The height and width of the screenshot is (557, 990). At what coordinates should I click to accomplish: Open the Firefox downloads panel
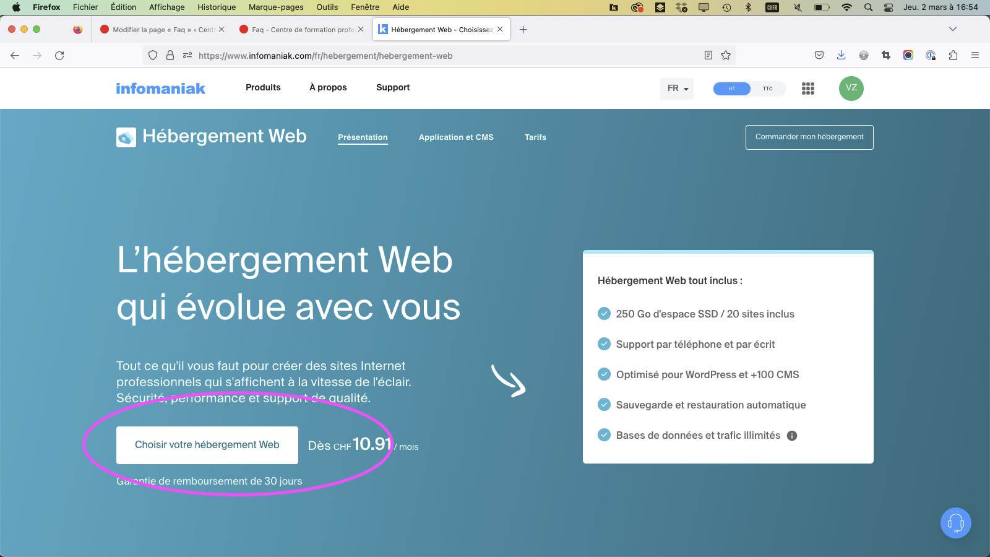[x=841, y=56]
